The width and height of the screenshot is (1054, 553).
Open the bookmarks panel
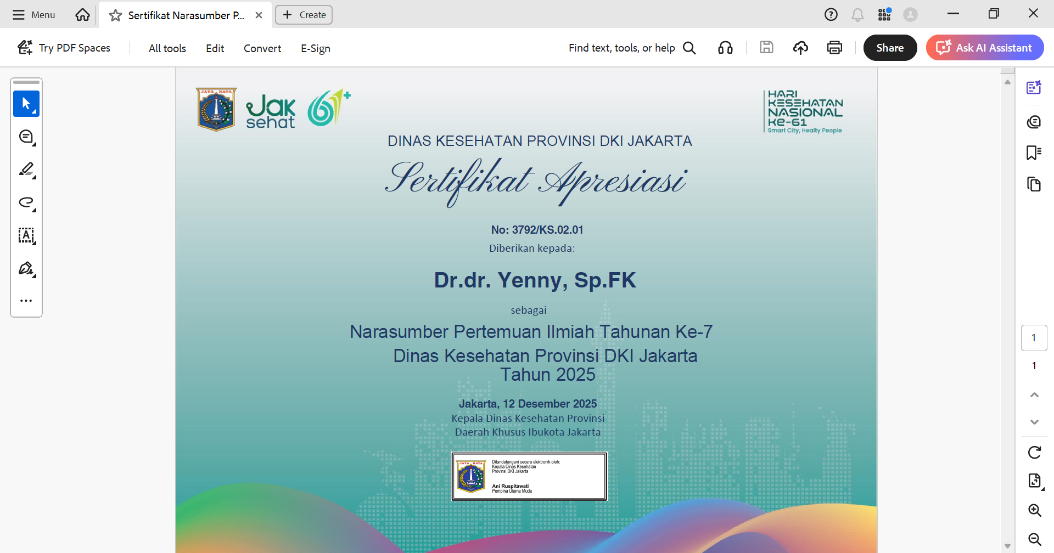1034,153
